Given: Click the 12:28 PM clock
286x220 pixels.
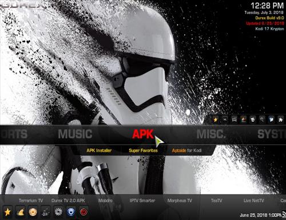Looking at the screenshot, I should [x=267, y=6].
